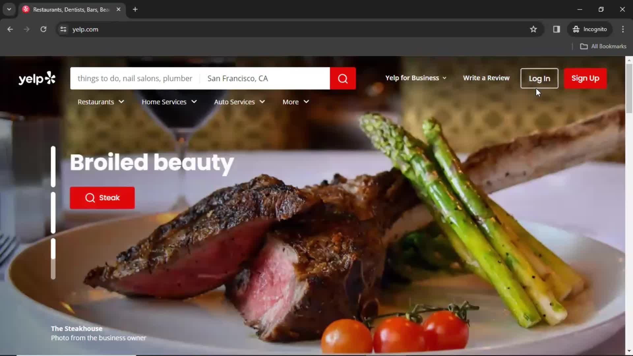
Task: Click the red search magnifier icon
Action: [x=344, y=78]
